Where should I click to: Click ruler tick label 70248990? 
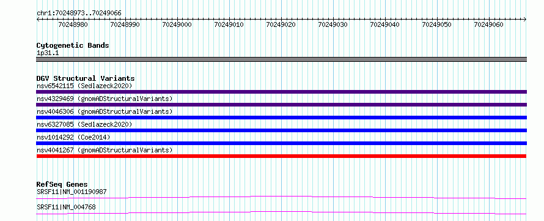[125, 24]
